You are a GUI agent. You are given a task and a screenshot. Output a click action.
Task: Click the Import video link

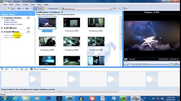tap(9, 20)
